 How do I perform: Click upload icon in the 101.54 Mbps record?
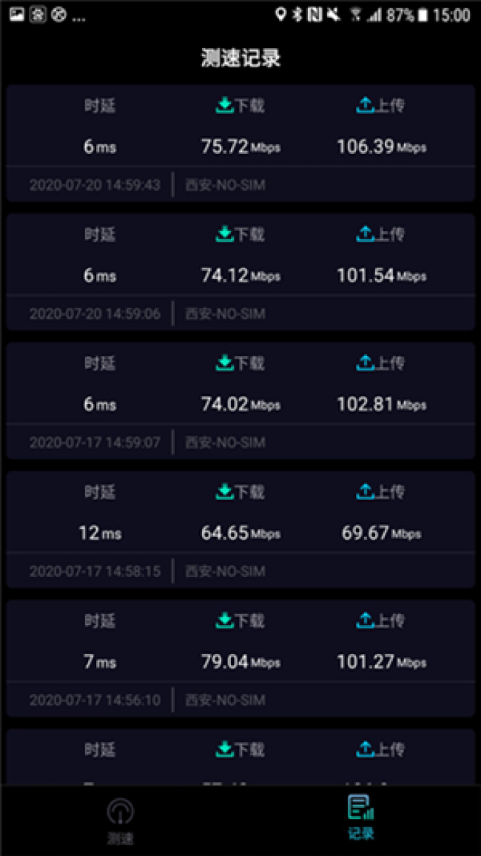pos(366,235)
